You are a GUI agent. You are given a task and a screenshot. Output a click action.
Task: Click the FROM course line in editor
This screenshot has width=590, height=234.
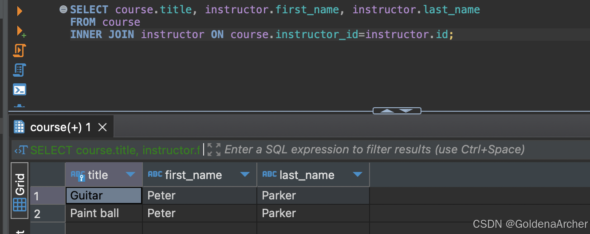tap(105, 22)
